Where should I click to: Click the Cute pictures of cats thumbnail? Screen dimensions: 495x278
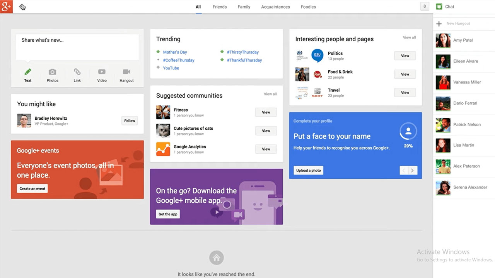pos(163,131)
